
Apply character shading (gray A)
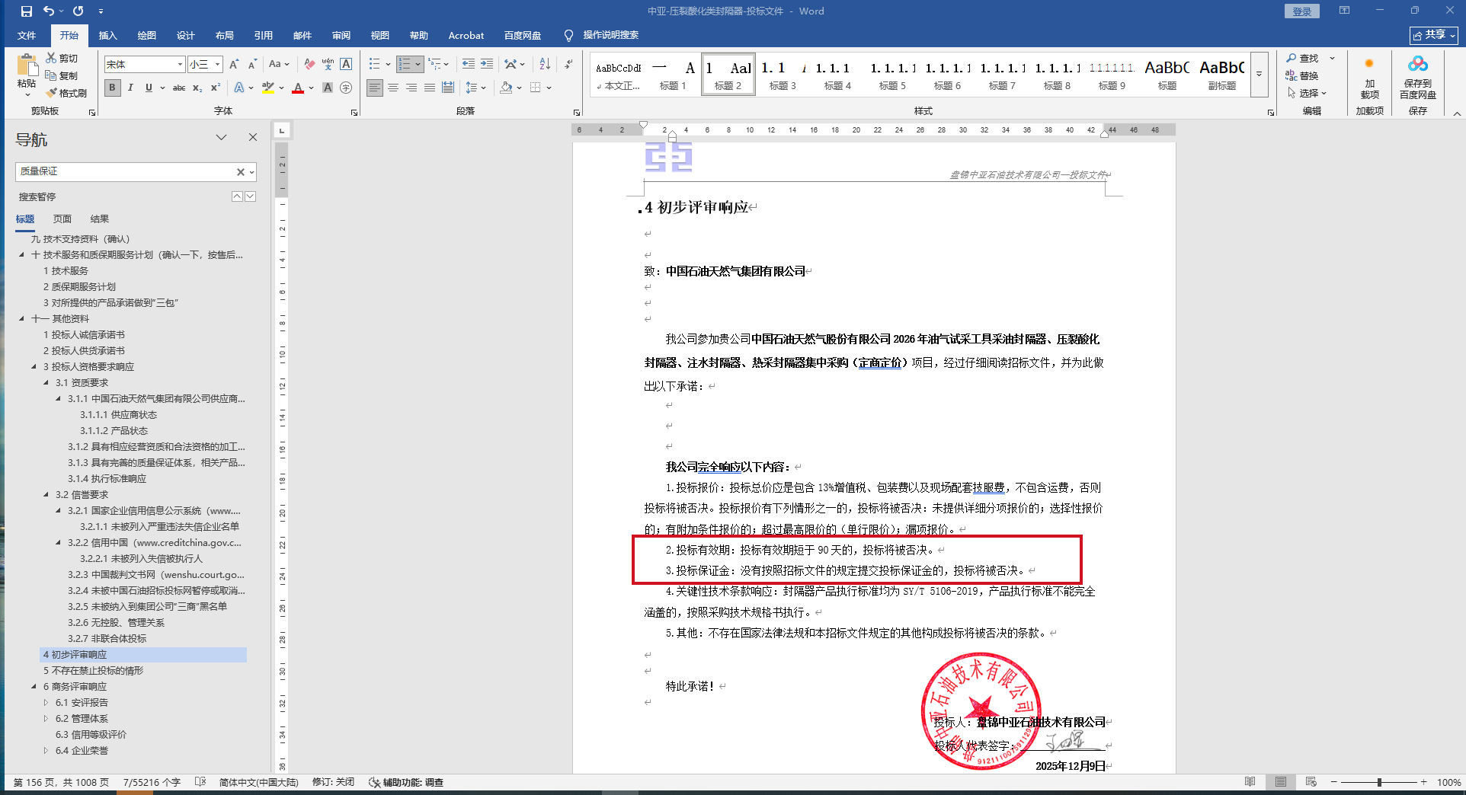coord(328,88)
